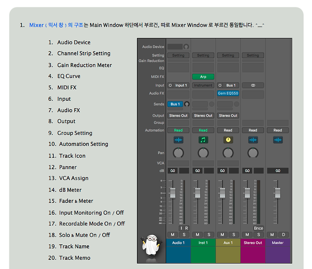Open the Inst 1 Setting menu
The image size is (312, 269).
[x=203, y=56]
